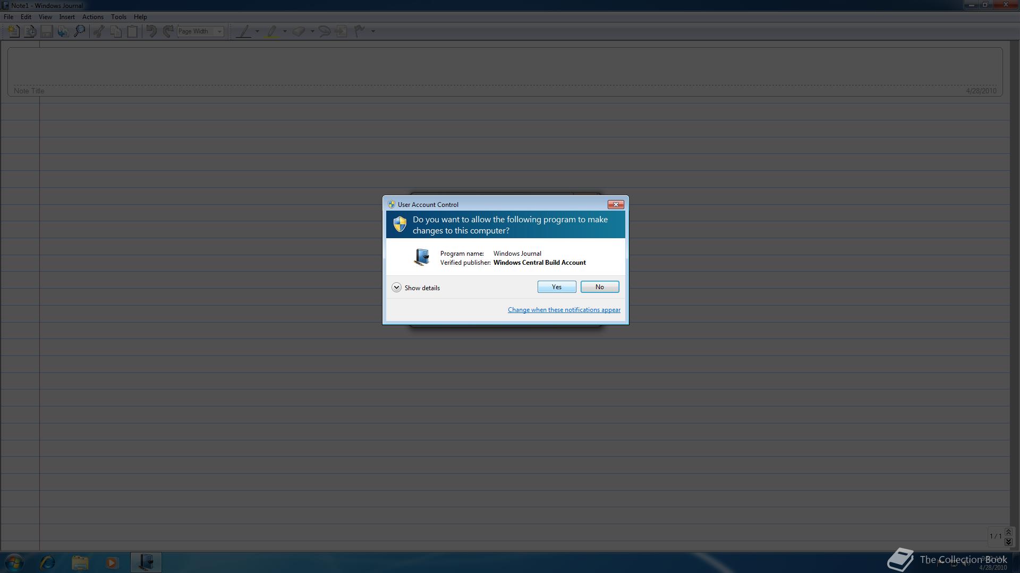Click the Flag tool icon
The image size is (1020, 573).
[360, 31]
